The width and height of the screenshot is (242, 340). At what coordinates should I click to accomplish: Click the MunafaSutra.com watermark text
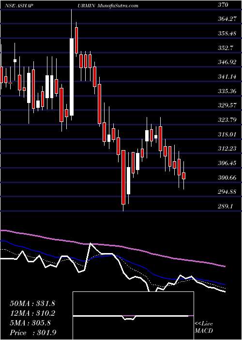pos(118,5)
